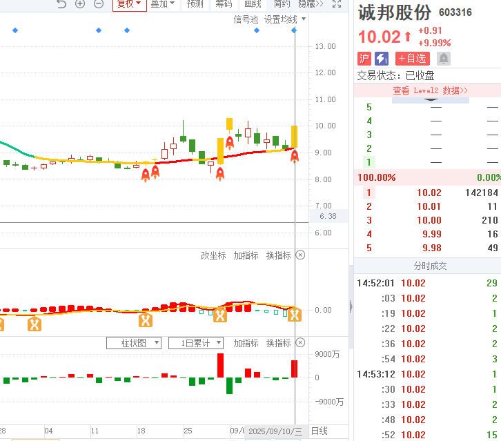Click the rocket signal under the latest candle
501x441 pixels.
[295, 157]
